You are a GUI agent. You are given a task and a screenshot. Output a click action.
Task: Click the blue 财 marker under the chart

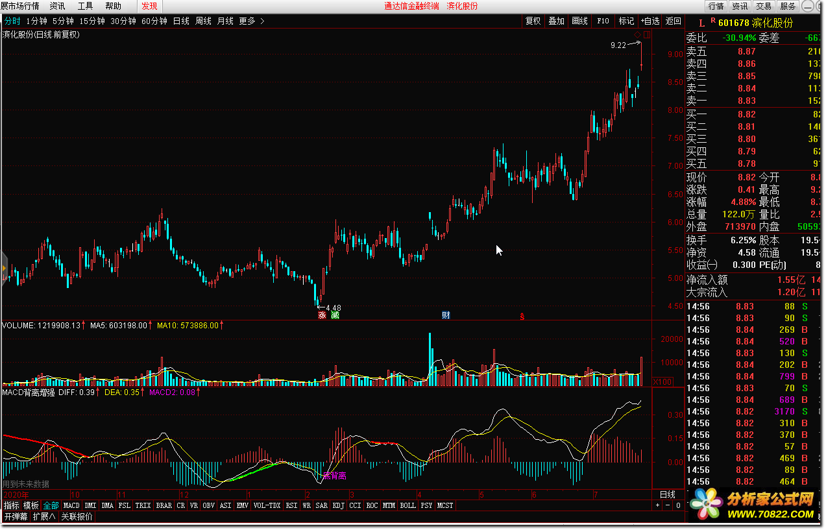(446, 315)
